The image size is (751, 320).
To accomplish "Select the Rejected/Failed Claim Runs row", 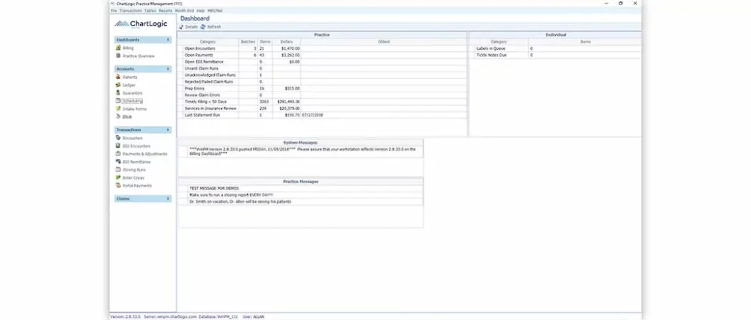I will (x=322, y=82).
